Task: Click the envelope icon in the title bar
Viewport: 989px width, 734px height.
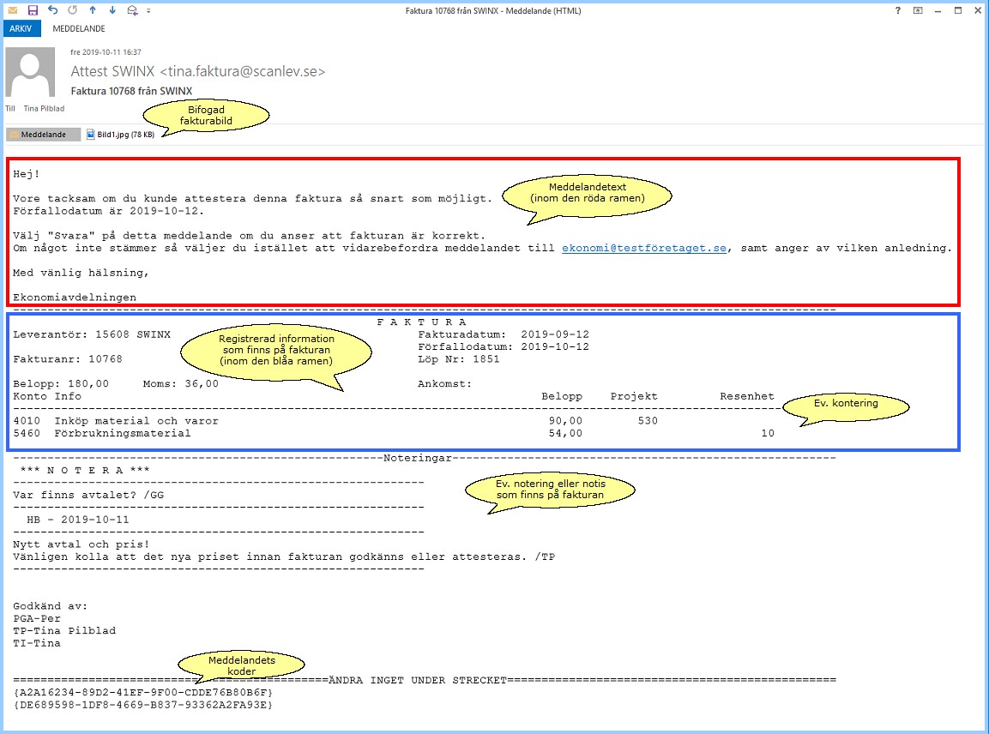Action: click(x=12, y=10)
